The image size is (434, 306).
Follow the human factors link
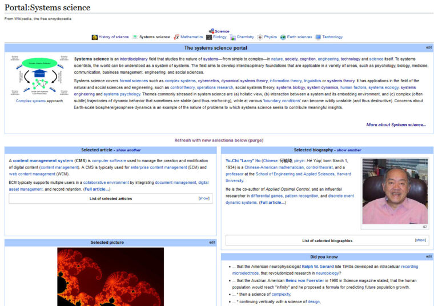(x=353, y=87)
